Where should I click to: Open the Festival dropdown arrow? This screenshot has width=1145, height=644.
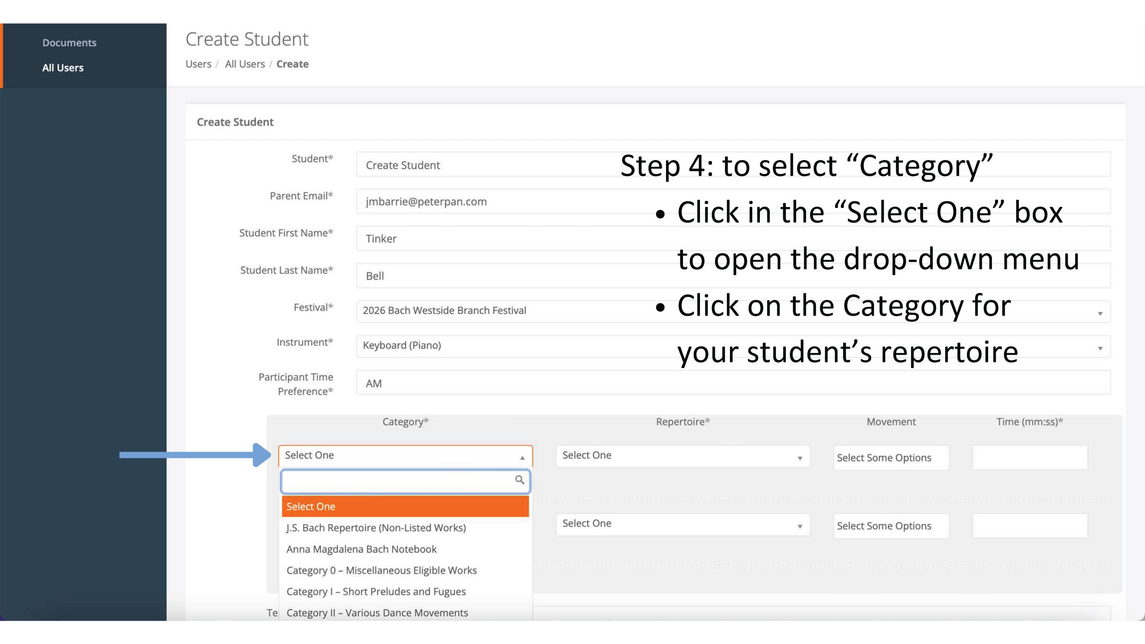click(1100, 314)
